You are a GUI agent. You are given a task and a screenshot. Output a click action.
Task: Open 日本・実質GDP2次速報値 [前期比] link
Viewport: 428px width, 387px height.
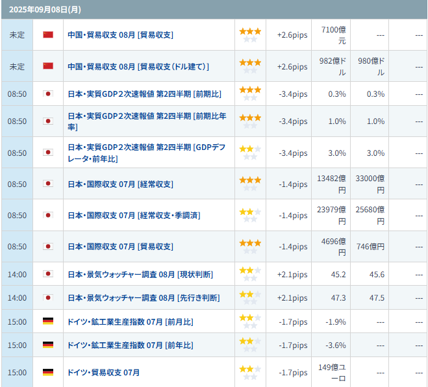[144, 94]
